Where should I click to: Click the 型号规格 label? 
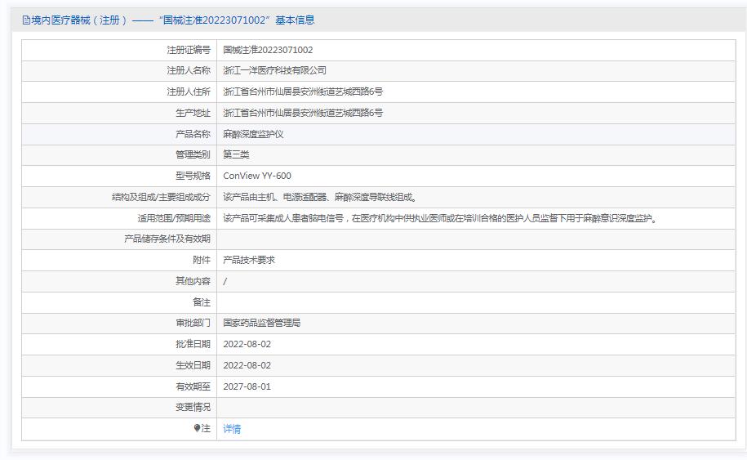point(193,176)
